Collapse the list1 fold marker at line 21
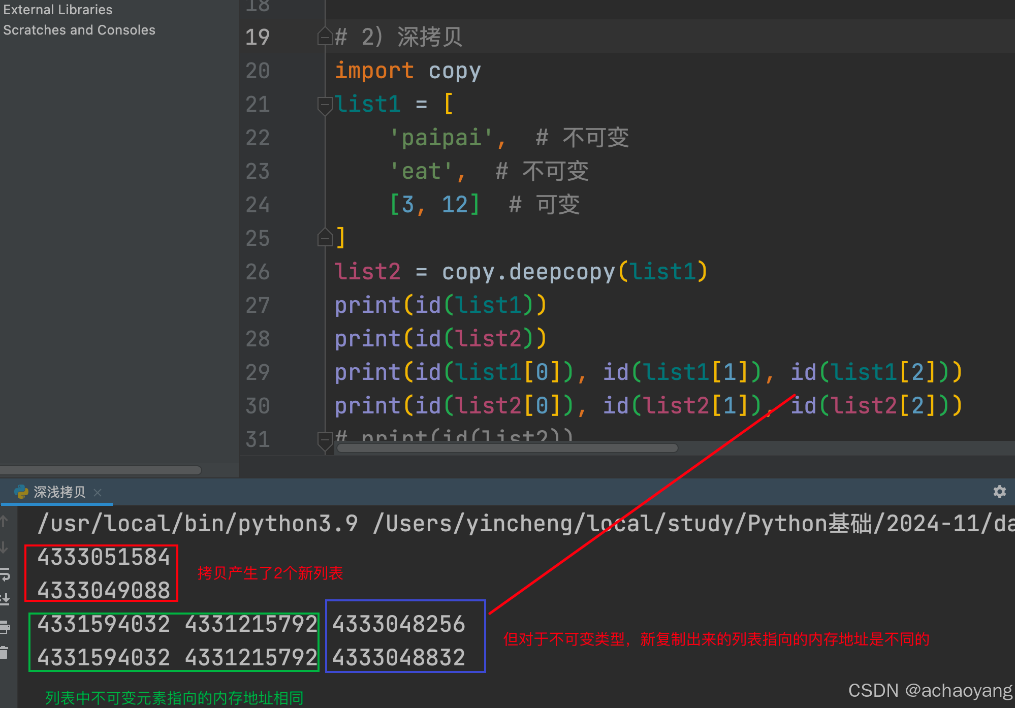Screen dimensions: 1015x708 325,105
